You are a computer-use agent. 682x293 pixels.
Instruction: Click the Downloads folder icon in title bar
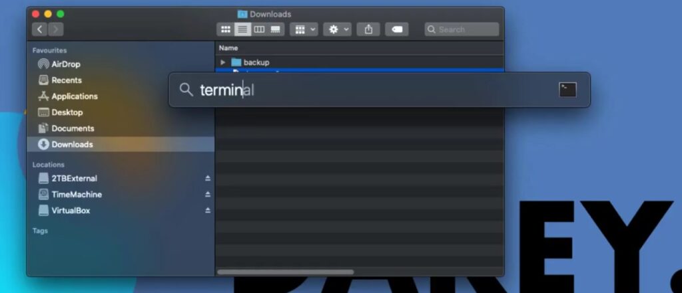point(242,15)
